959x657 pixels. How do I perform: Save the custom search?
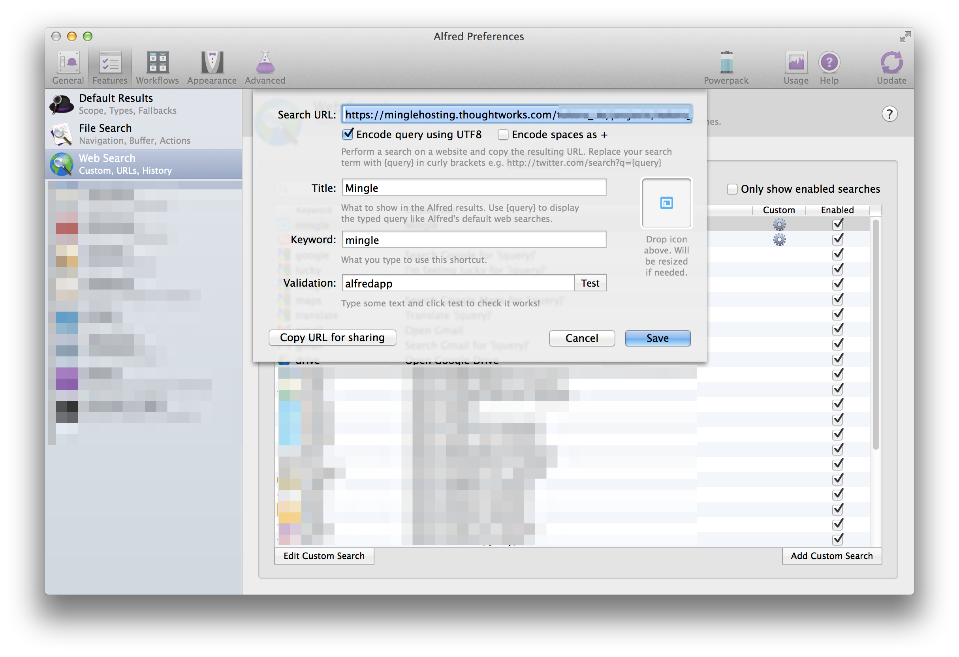click(x=657, y=339)
